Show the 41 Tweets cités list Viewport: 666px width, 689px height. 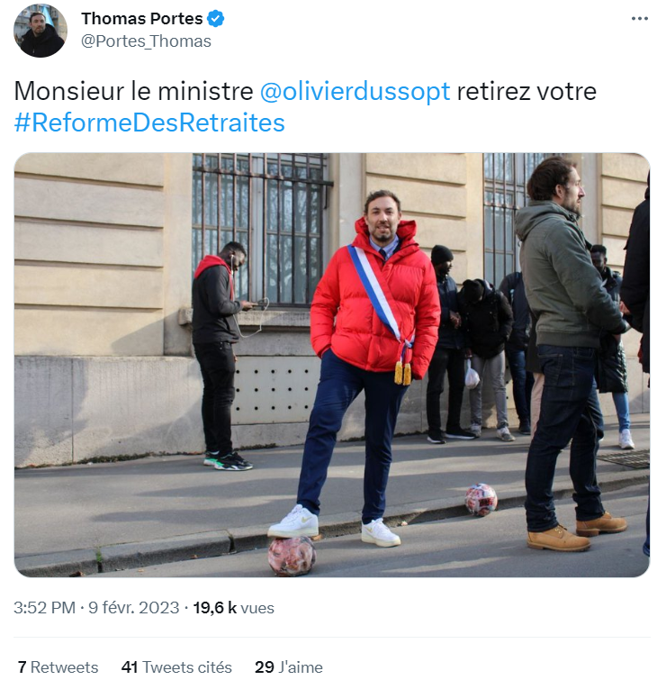point(176,667)
